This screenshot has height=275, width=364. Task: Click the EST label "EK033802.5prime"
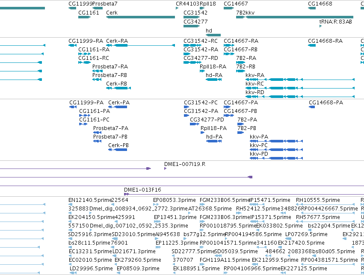(279, 226)
